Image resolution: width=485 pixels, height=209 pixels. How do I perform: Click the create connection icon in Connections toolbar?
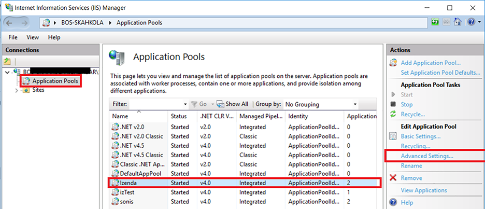(x=7, y=61)
